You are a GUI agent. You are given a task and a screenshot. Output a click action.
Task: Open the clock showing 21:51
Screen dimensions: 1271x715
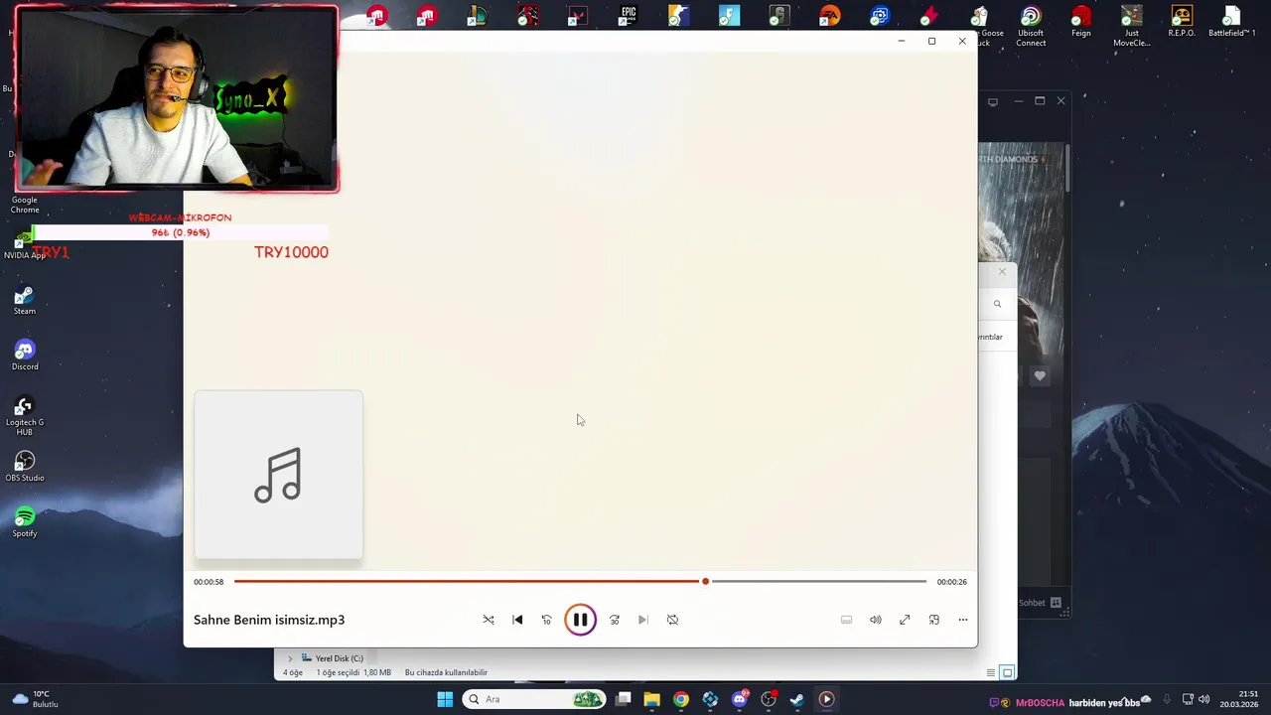click(1239, 699)
